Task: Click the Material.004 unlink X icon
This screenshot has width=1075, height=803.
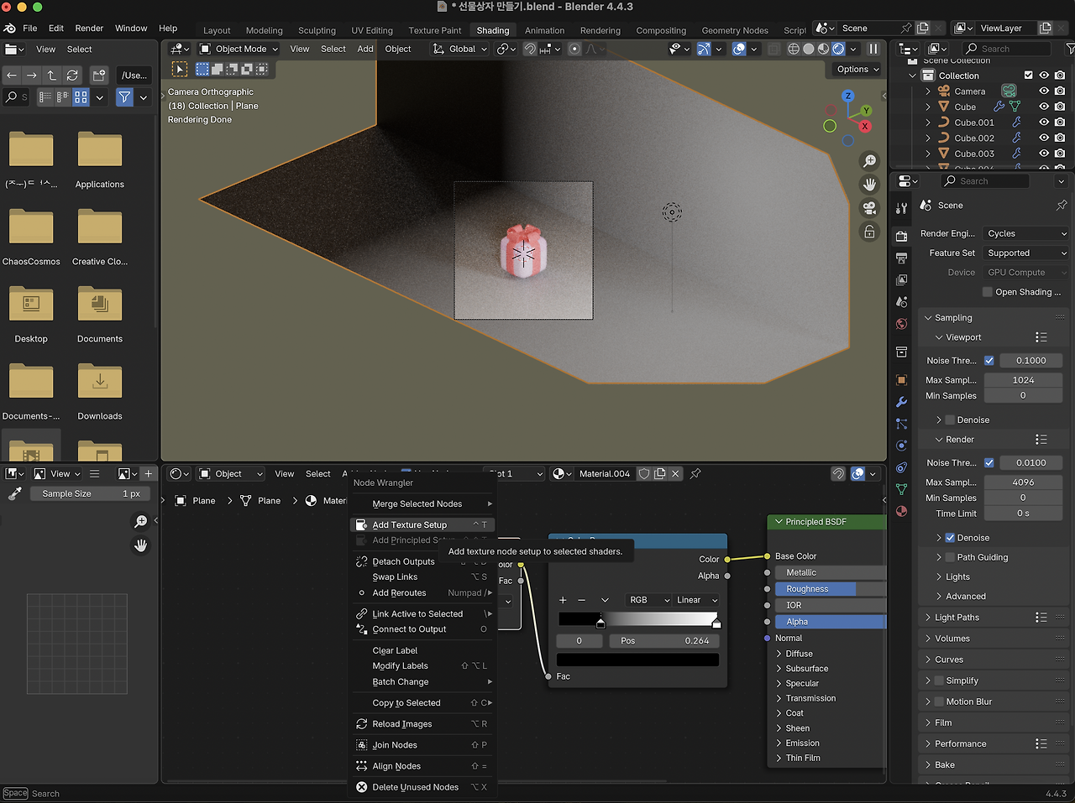Action: pyautogui.click(x=675, y=474)
